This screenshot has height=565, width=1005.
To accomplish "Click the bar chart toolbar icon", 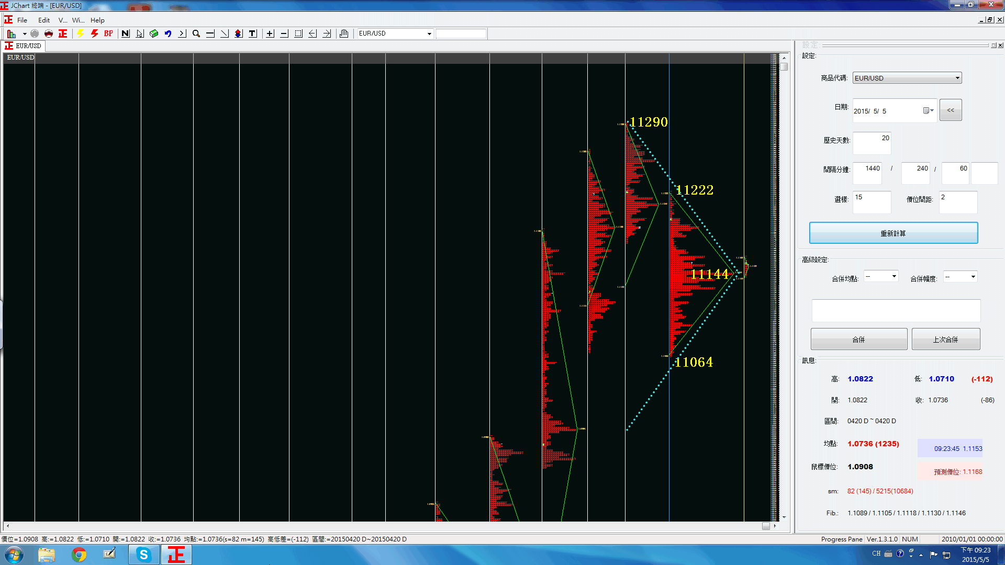I will 12,33.
